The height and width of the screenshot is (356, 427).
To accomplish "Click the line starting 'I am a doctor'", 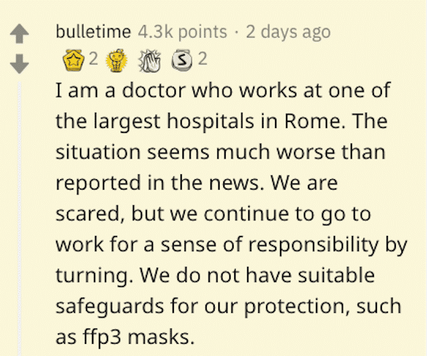I will point(223,90).
